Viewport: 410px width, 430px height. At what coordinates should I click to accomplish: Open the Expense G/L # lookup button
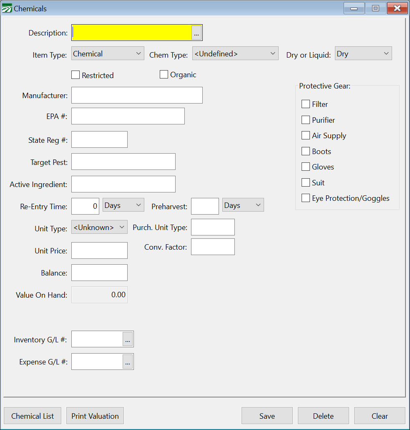coord(128,362)
